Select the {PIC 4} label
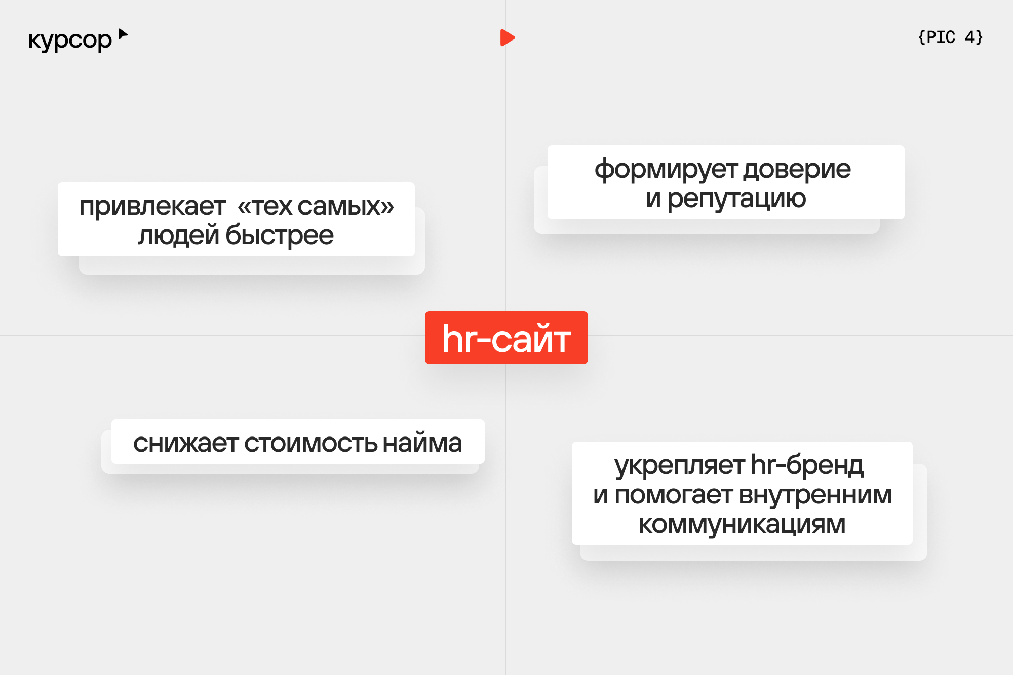The image size is (1013, 675). pyautogui.click(x=950, y=37)
